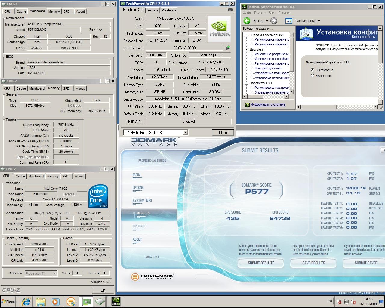Click the Futuremark Corporation logo
The width and height of the screenshot is (385, 308).
pos(152,276)
